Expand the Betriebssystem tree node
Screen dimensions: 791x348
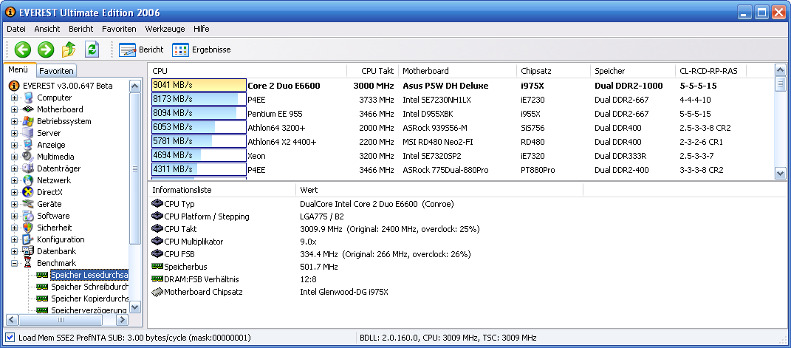(x=14, y=122)
